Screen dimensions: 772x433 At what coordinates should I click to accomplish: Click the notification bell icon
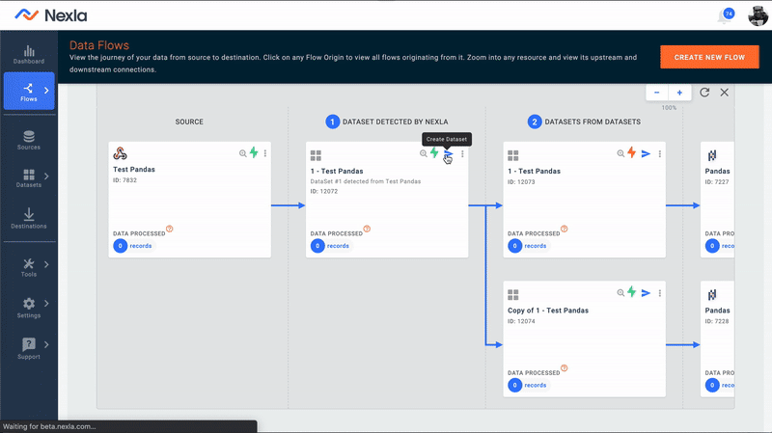[x=722, y=16]
